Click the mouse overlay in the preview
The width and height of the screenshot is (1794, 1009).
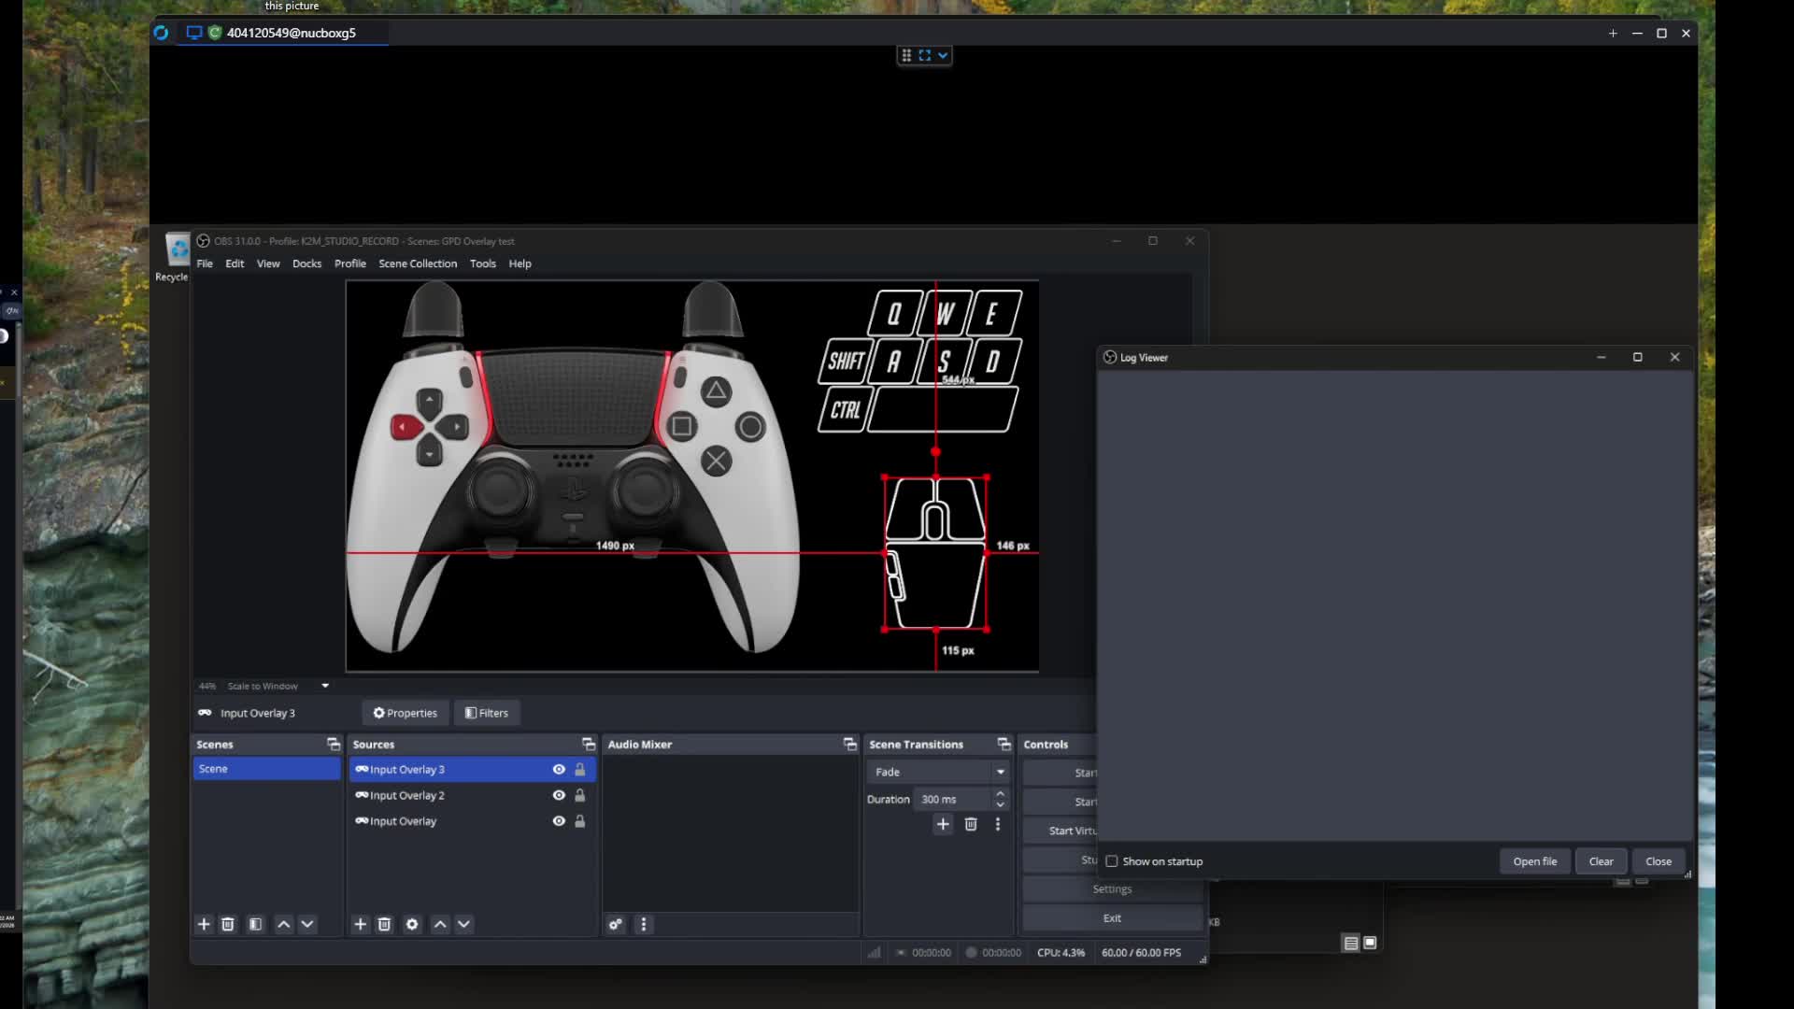point(935,553)
